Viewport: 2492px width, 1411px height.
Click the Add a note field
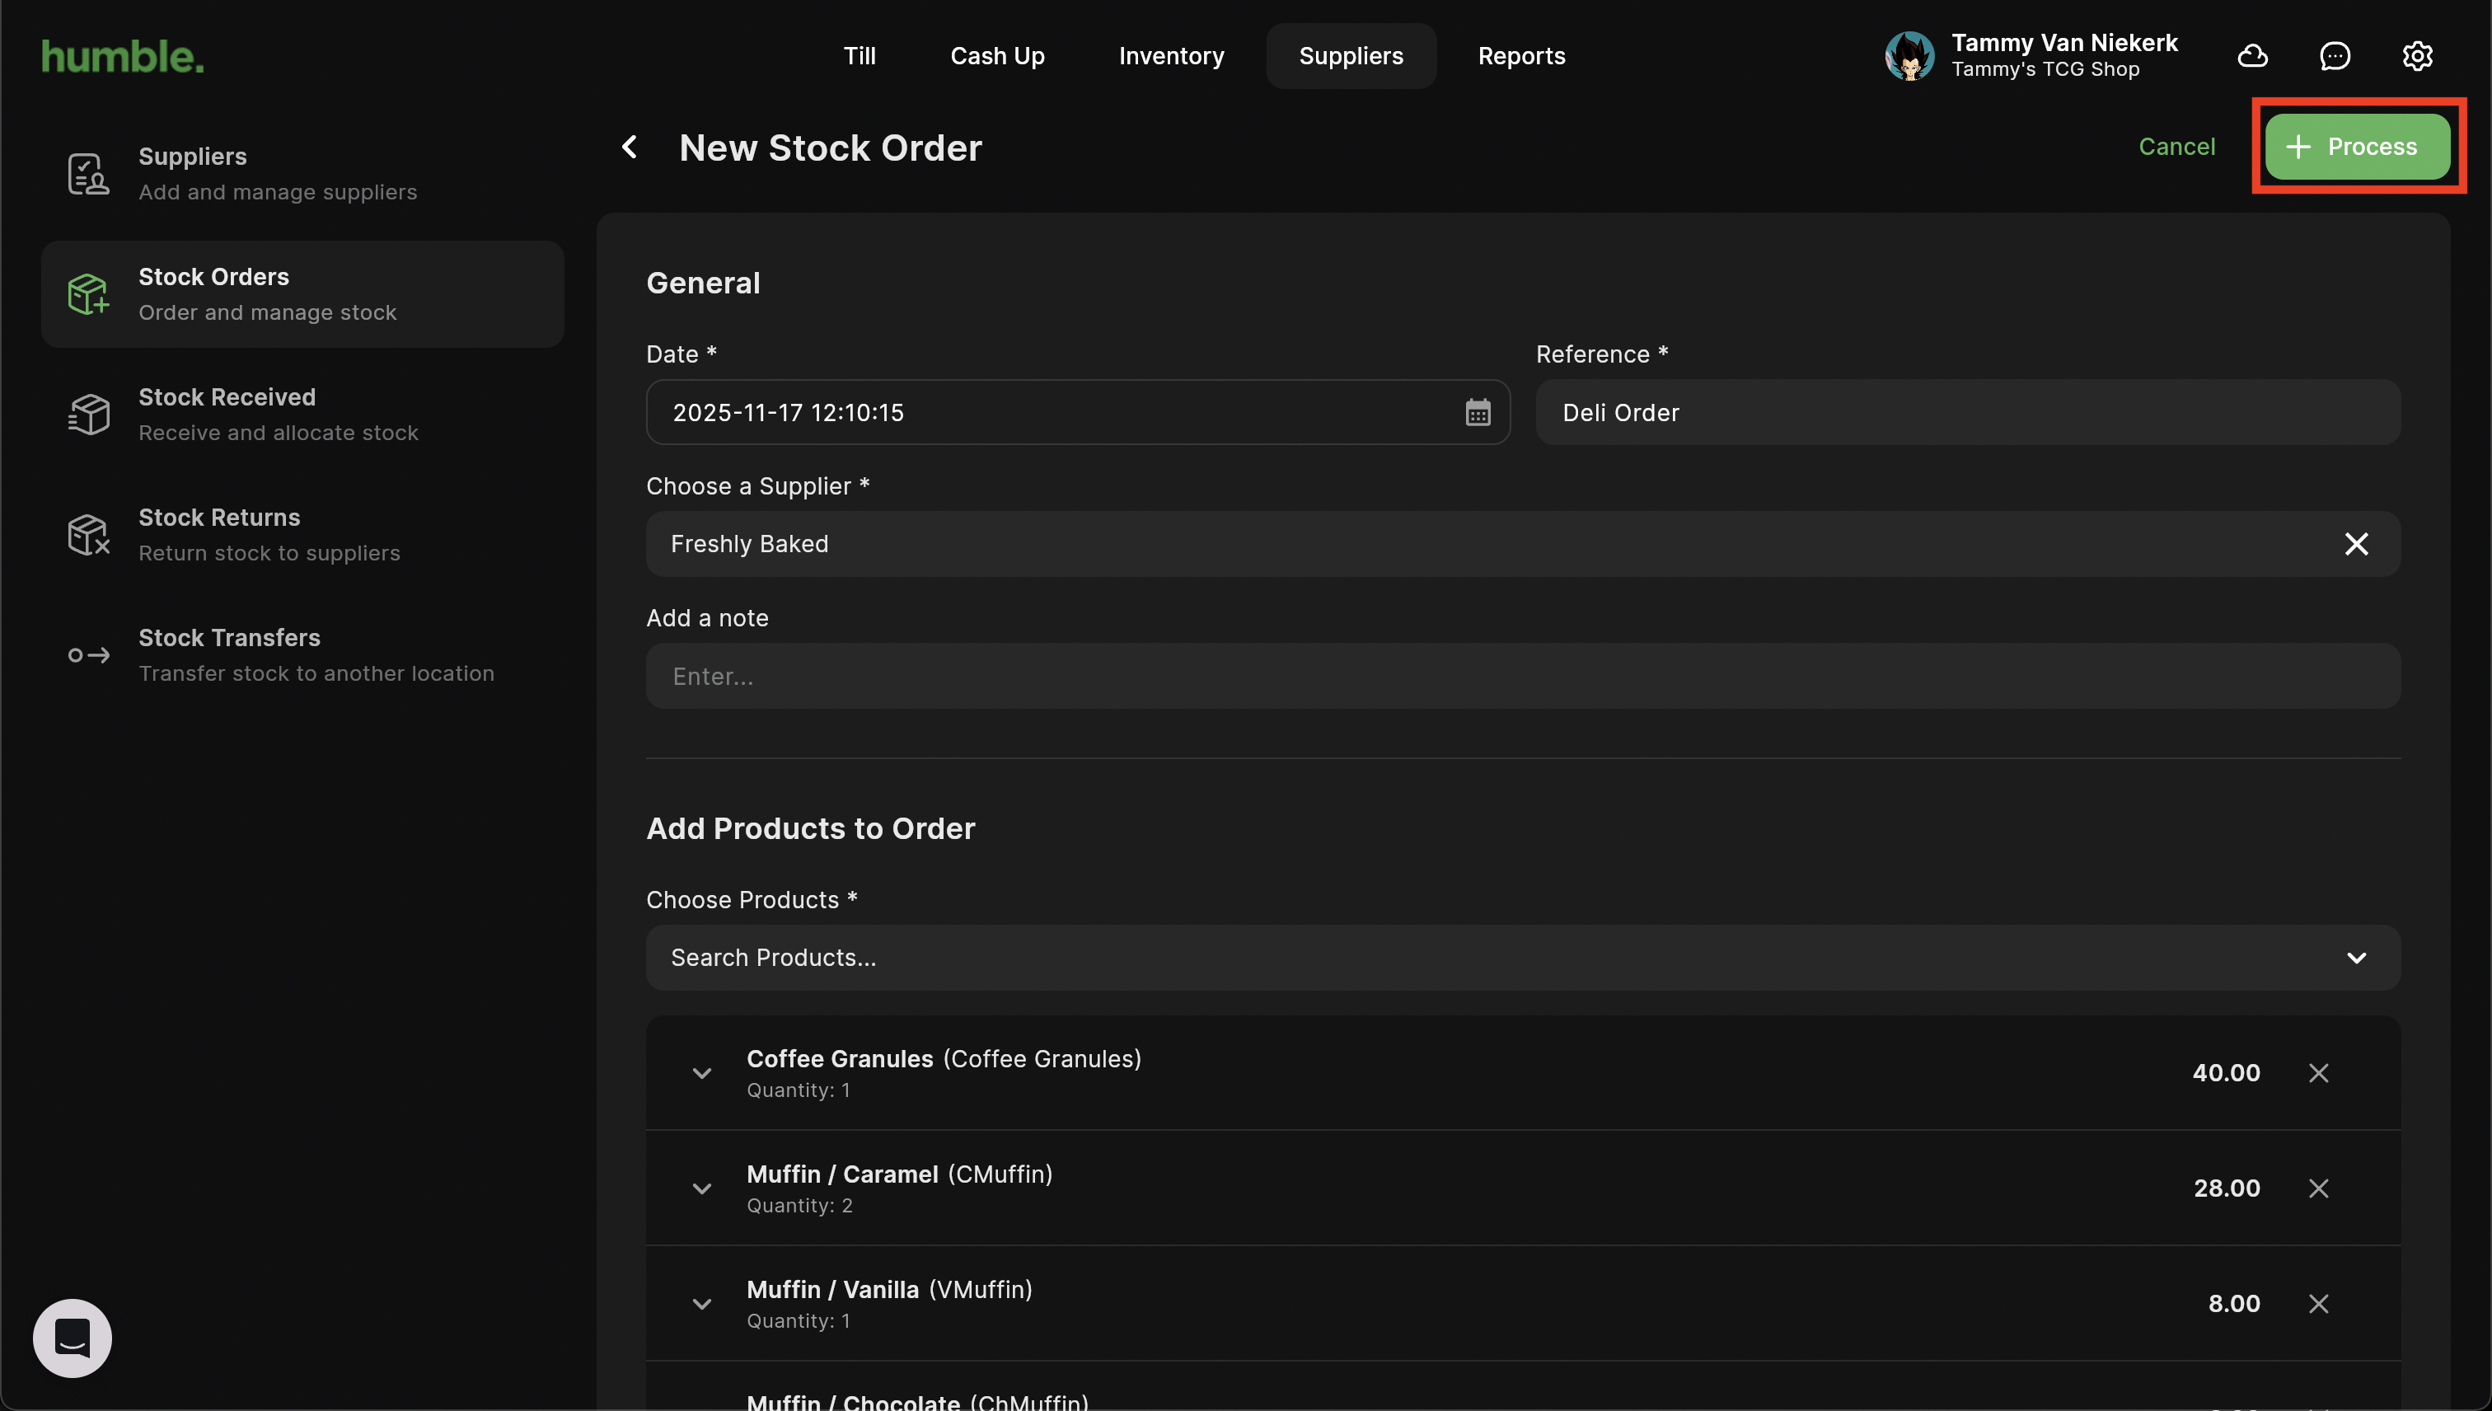pos(1522,677)
